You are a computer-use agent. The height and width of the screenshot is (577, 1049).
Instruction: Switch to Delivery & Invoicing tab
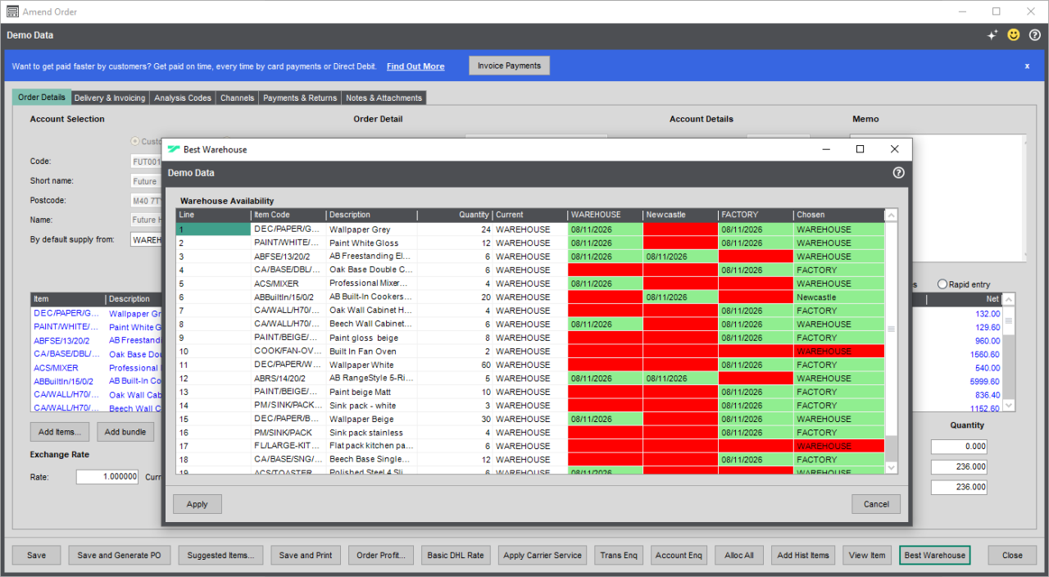(x=110, y=98)
